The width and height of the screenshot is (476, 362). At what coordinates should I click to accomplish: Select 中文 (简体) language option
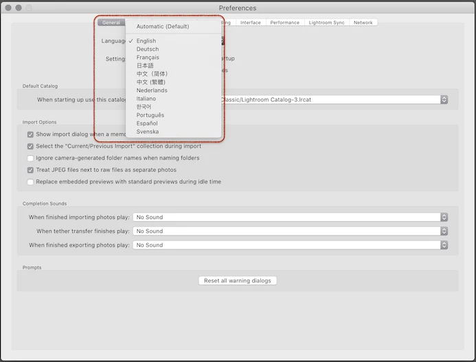coord(173,73)
